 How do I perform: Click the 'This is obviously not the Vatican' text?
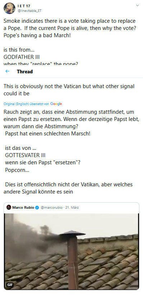(x=69, y=90)
